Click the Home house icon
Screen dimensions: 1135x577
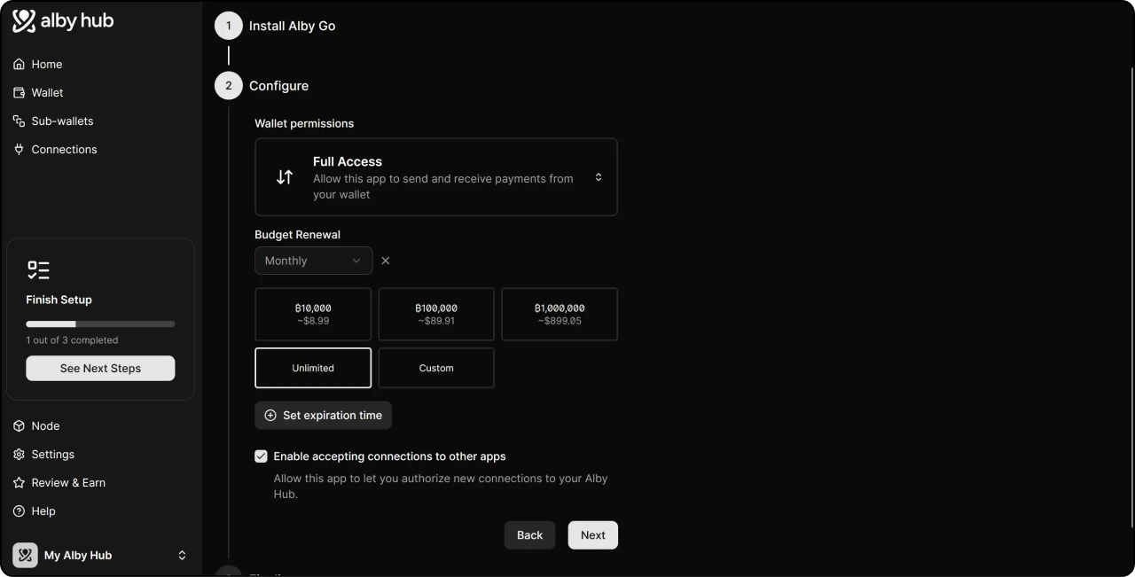[19, 65]
